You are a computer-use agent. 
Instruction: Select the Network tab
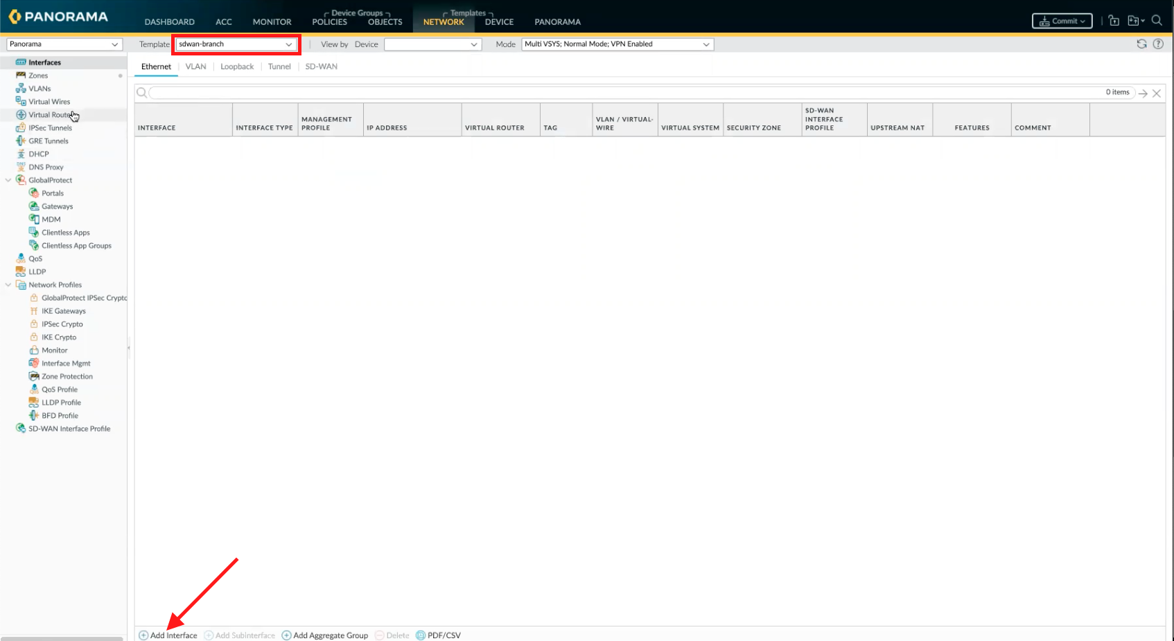point(444,22)
